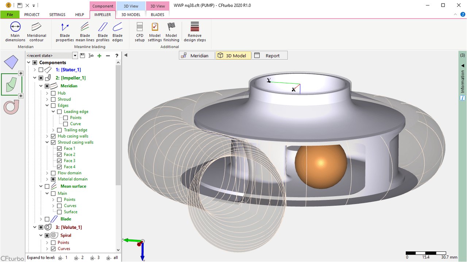Toggle Hub casing walls checkbox
Viewport: 467px width, 262px height.
click(53, 136)
